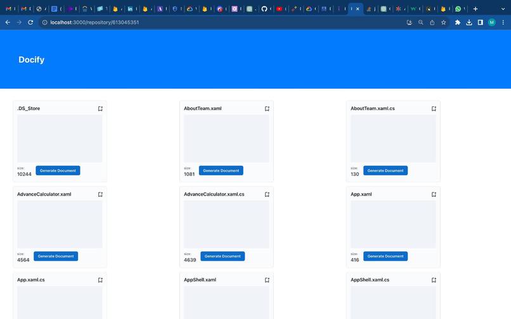Switch to the WhatsApp tab

click(x=460, y=9)
